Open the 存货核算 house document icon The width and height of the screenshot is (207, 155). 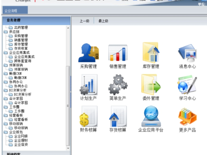[118, 116]
